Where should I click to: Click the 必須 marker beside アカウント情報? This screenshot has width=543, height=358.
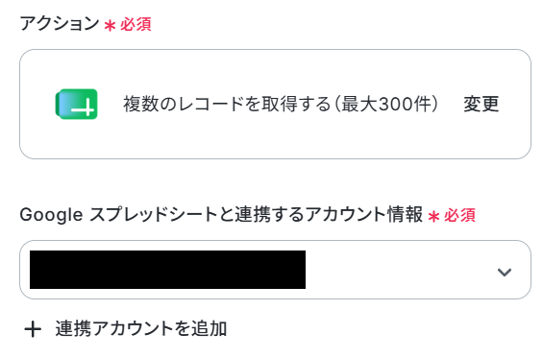[x=460, y=216]
